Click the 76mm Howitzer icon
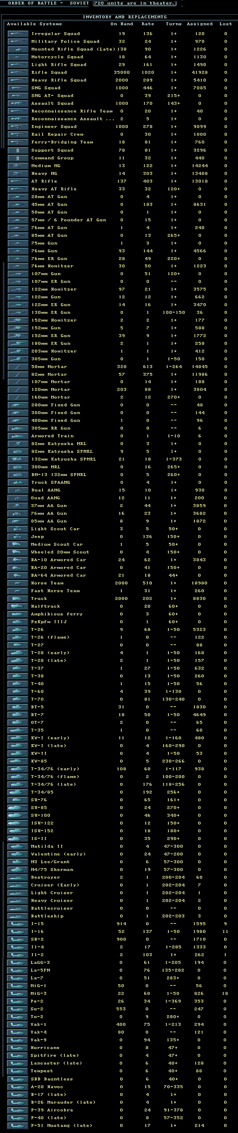The width and height of the screenshot is (238, 1133). click(18, 266)
